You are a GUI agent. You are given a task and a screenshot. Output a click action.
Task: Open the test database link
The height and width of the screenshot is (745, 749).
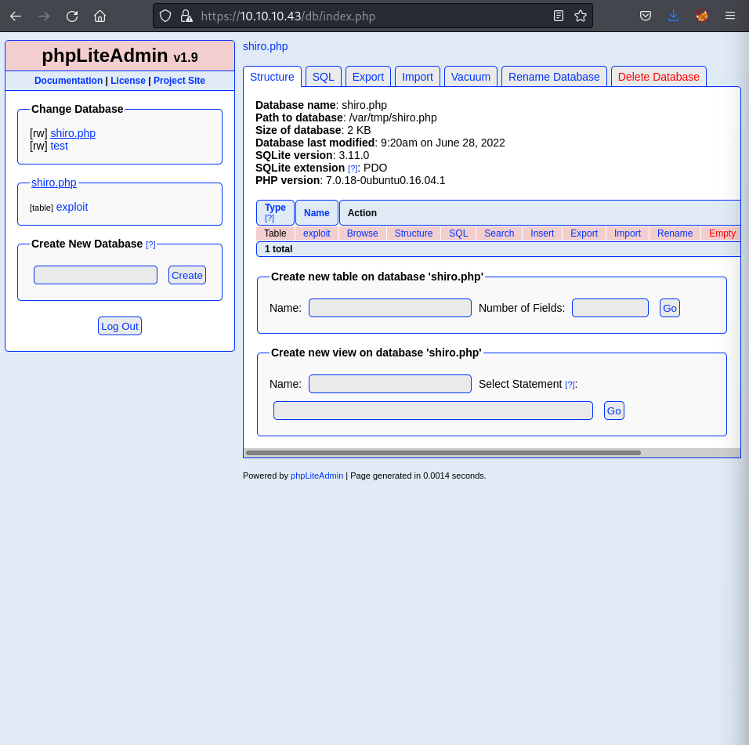[59, 146]
